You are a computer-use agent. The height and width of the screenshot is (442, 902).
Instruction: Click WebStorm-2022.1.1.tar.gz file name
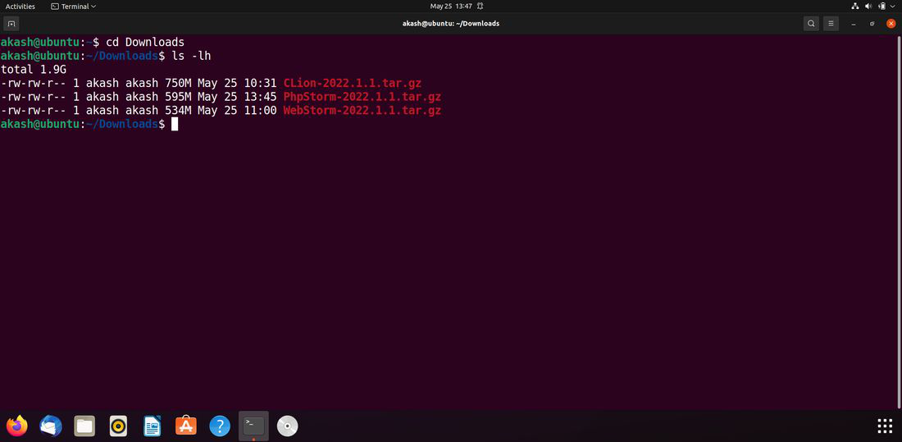tap(362, 111)
